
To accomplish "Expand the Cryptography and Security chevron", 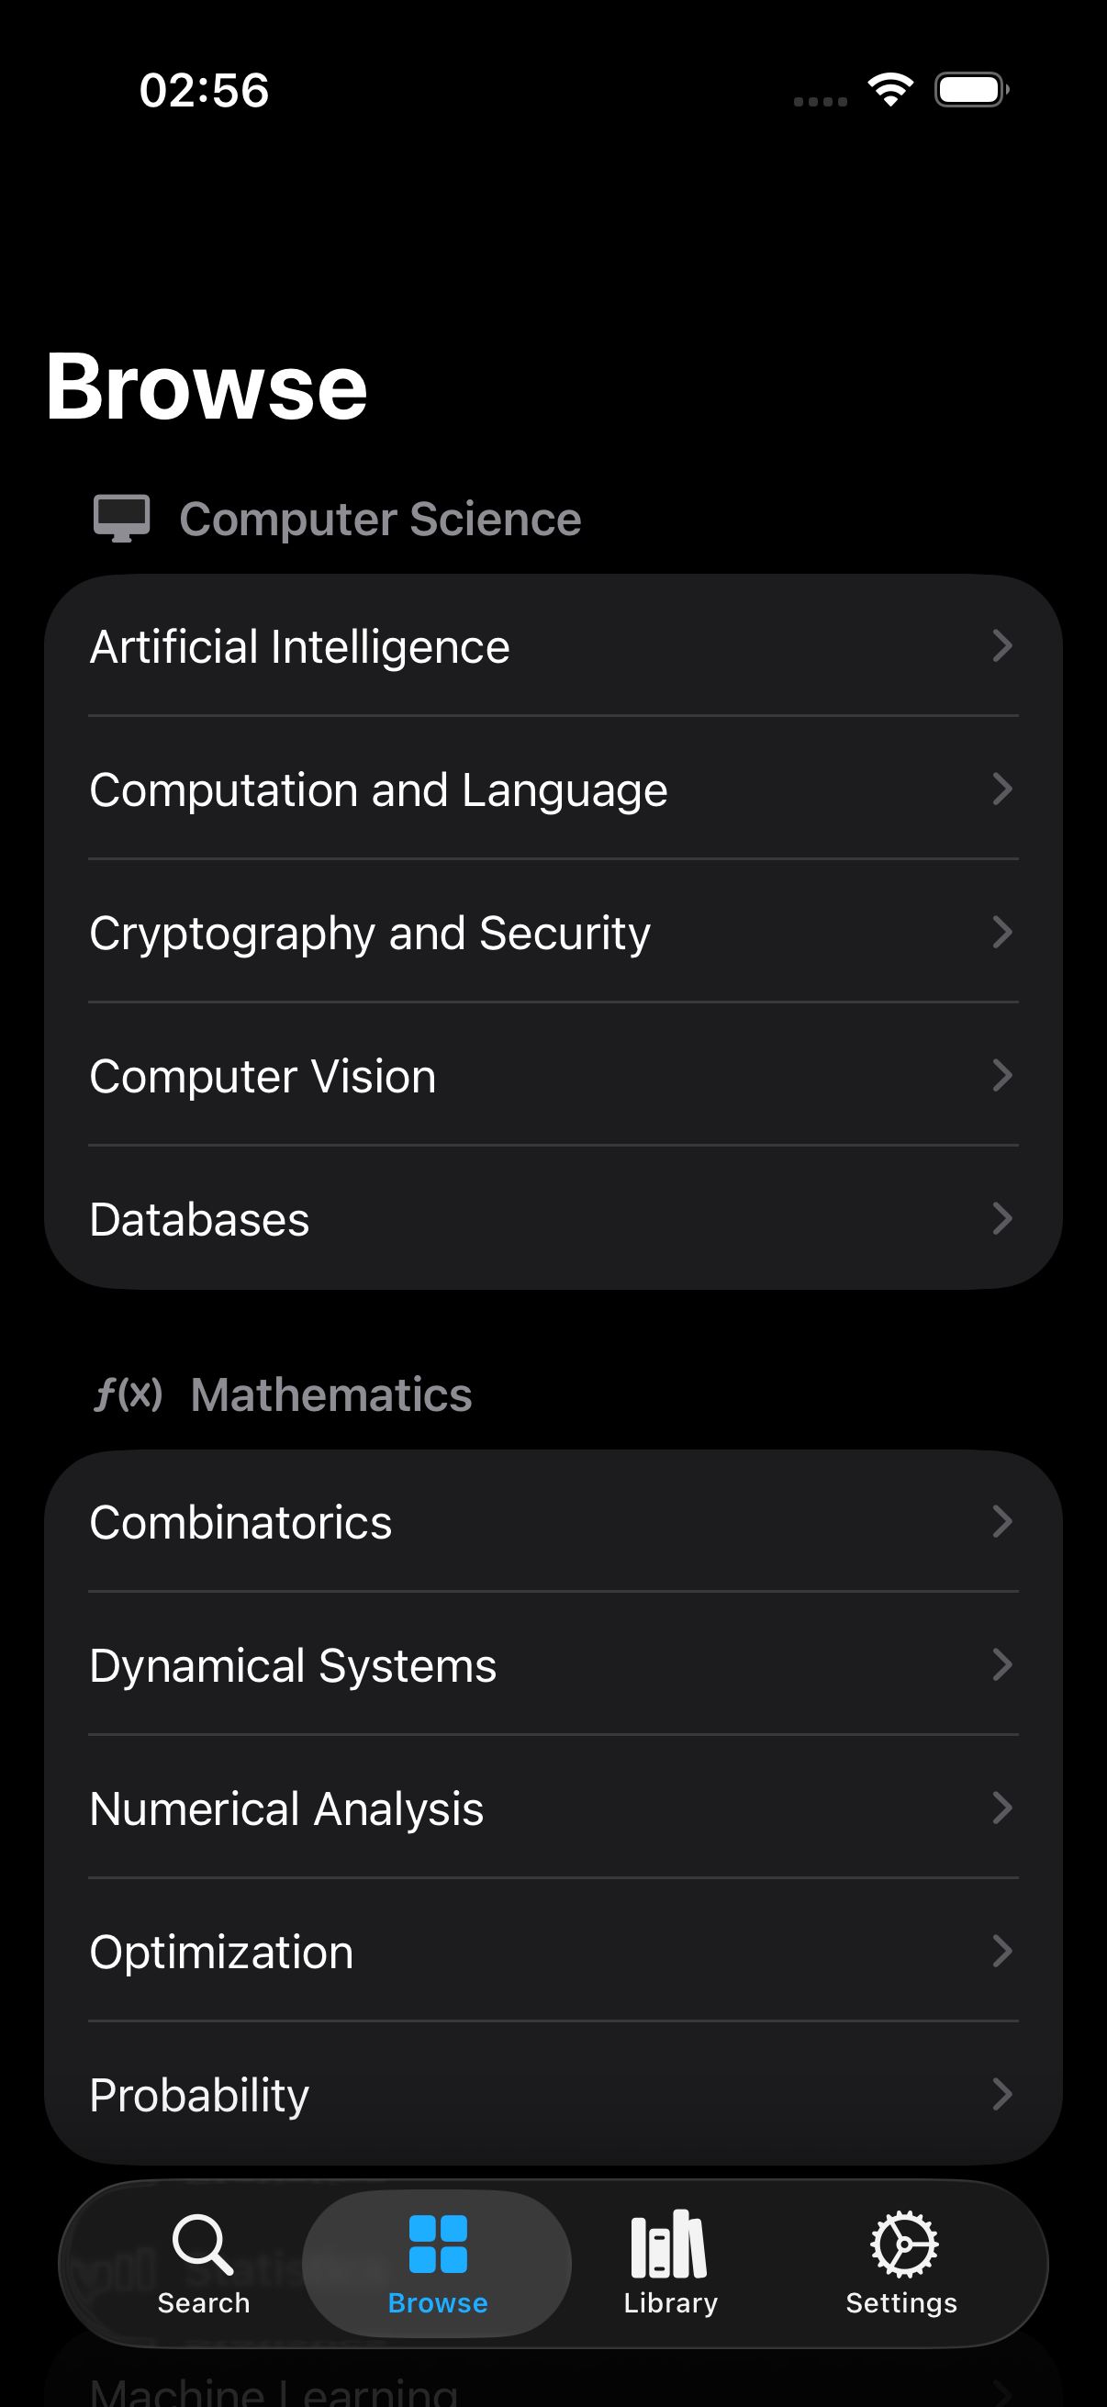I will pos(1001,932).
